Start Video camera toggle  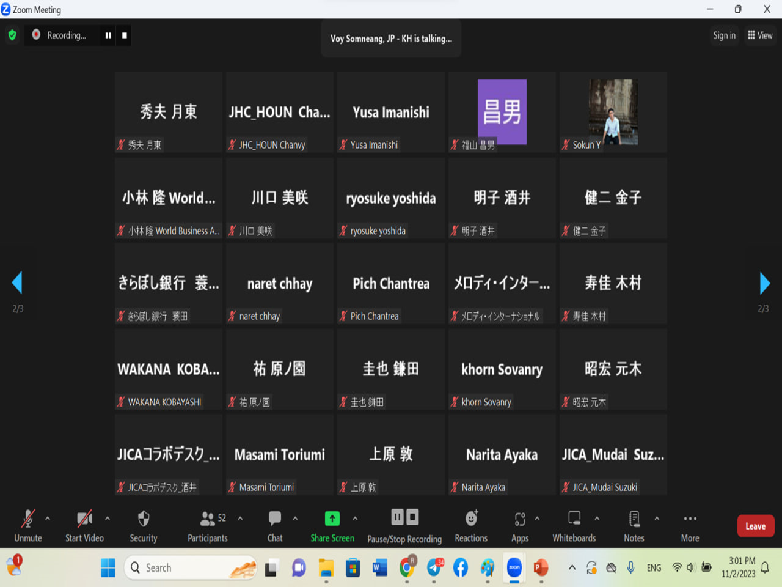coord(84,526)
